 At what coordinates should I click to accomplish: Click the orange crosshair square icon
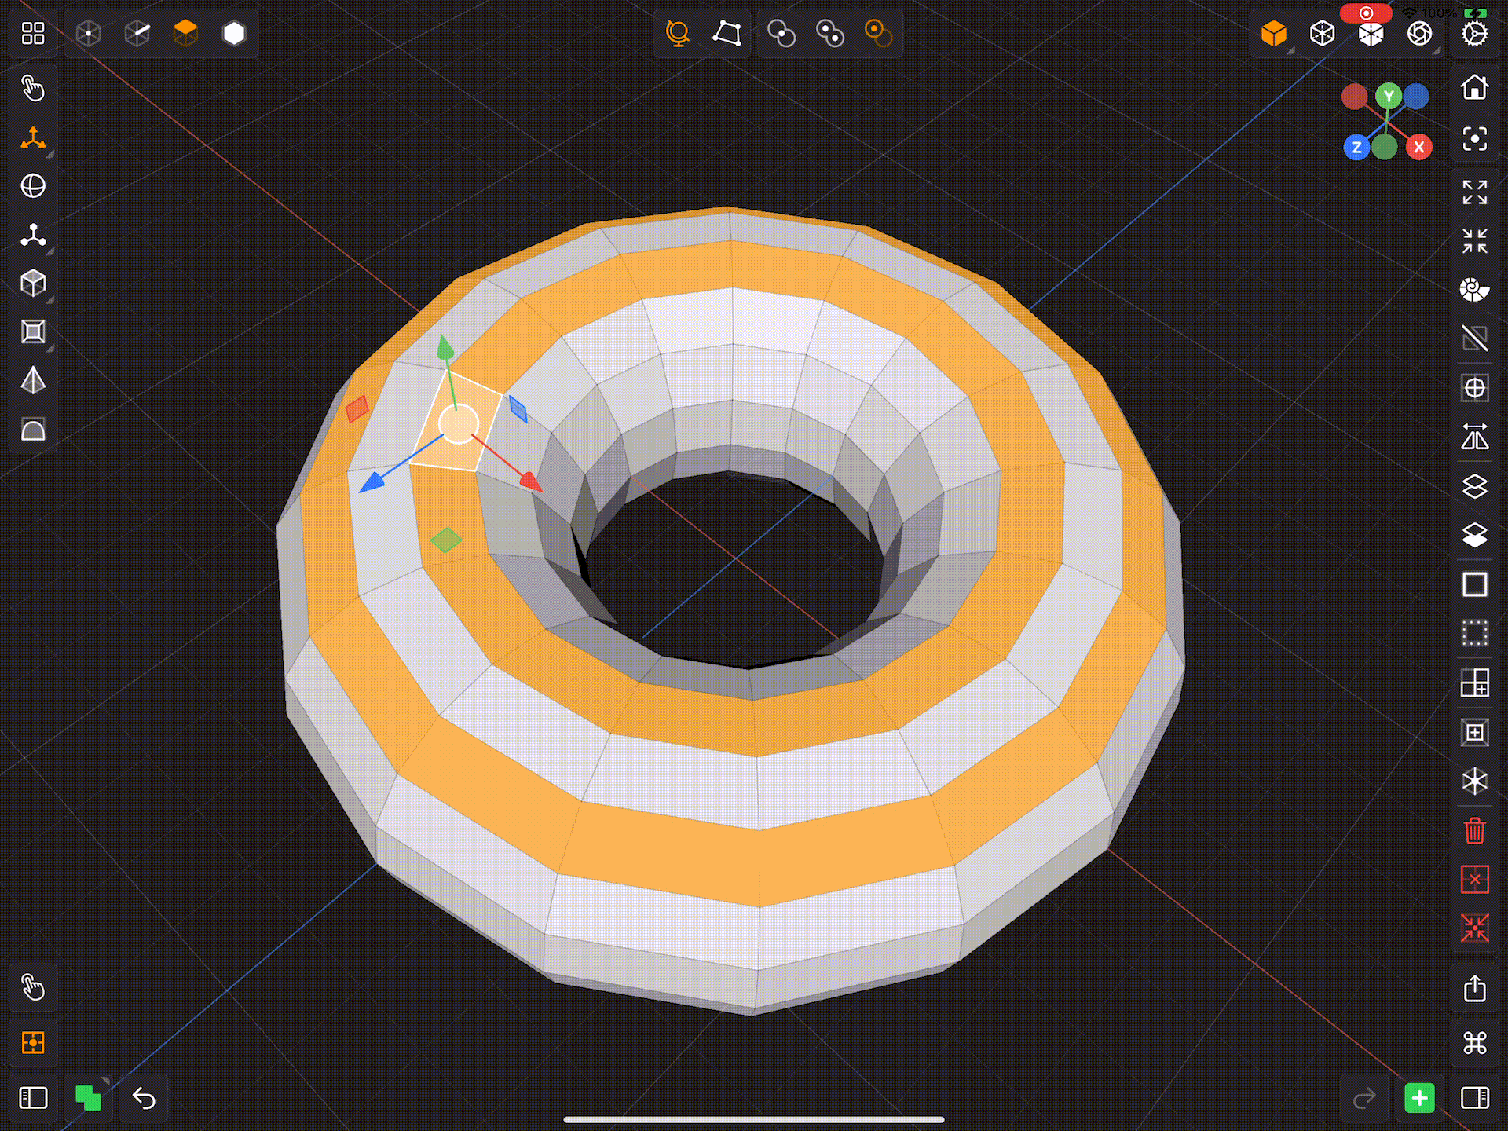click(33, 1043)
